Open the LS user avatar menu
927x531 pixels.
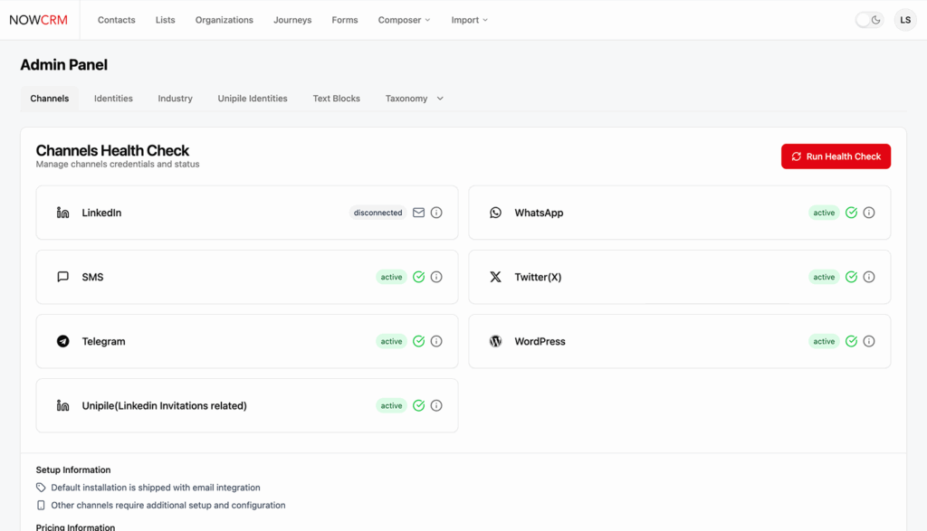point(905,20)
